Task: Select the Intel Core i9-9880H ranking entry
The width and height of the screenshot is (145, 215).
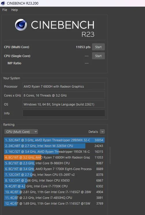Action: tap(54, 163)
